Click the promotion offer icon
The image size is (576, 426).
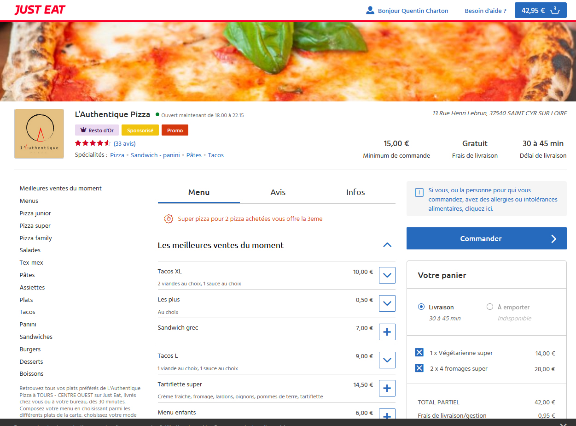[x=169, y=219]
